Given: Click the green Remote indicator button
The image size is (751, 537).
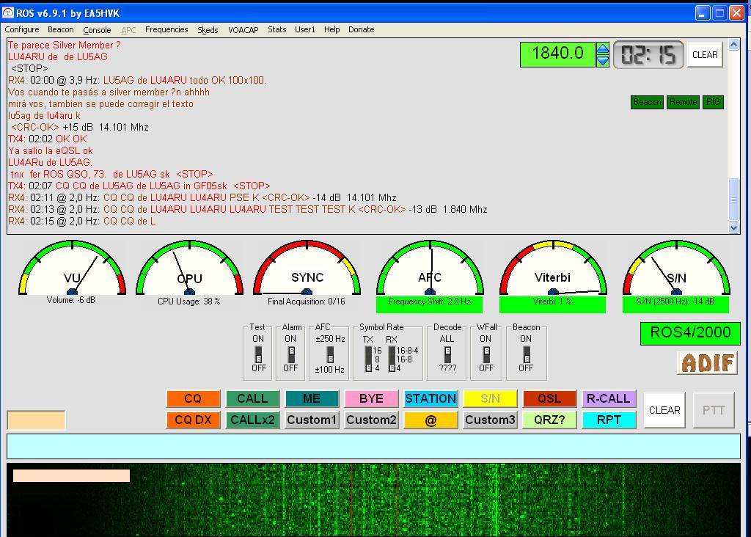Looking at the screenshot, I should (x=683, y=102).
